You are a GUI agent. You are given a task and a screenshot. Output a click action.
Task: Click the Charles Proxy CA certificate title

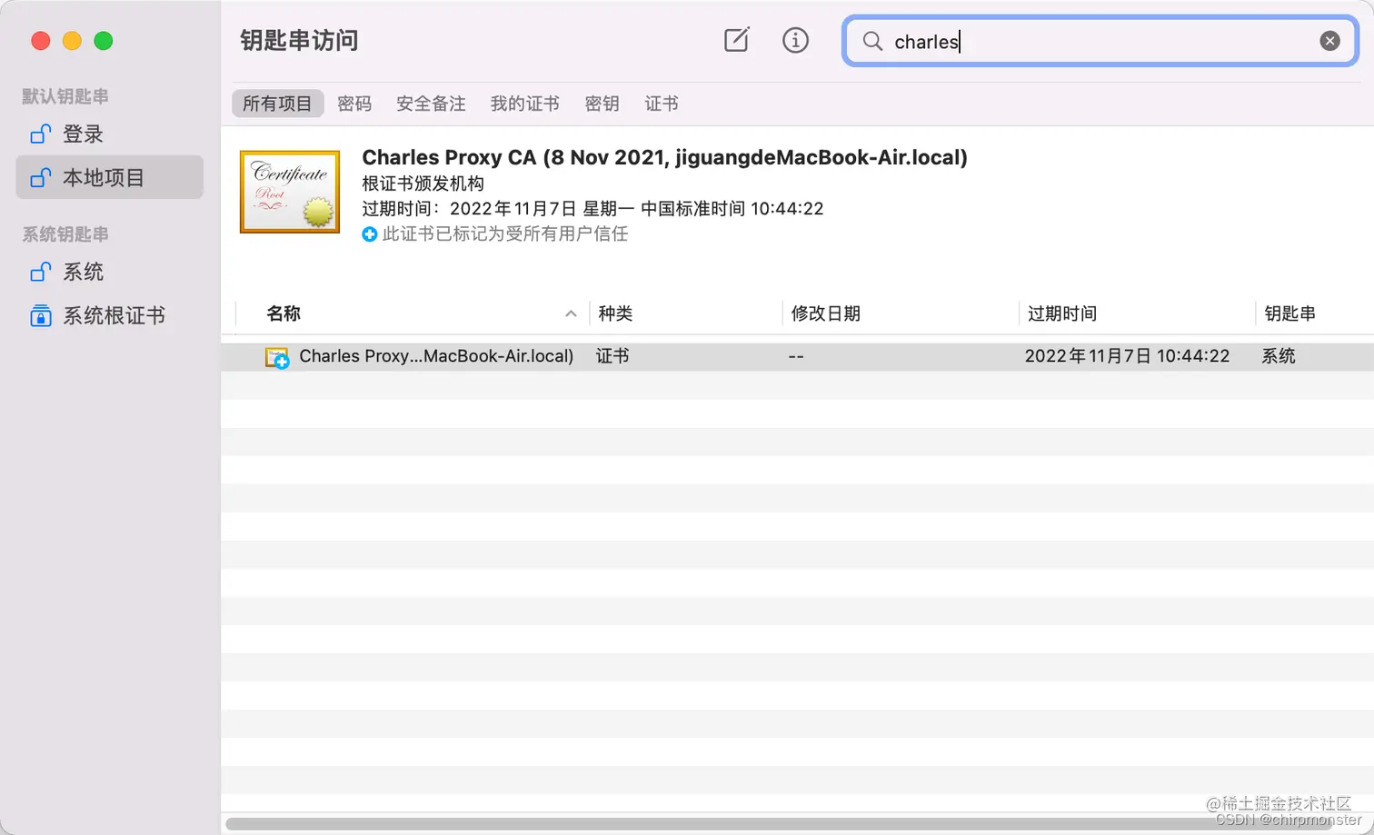(x=664, y=157)
